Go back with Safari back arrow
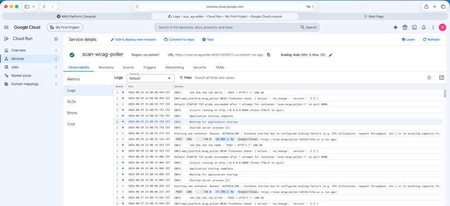Screen dimensions: 450x206 (44, 7)
